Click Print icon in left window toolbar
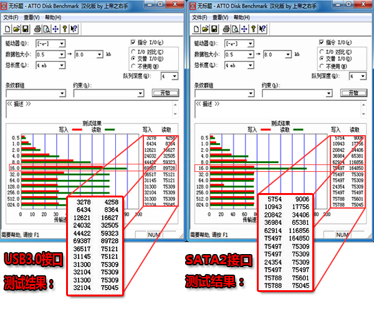 [37, 29]
